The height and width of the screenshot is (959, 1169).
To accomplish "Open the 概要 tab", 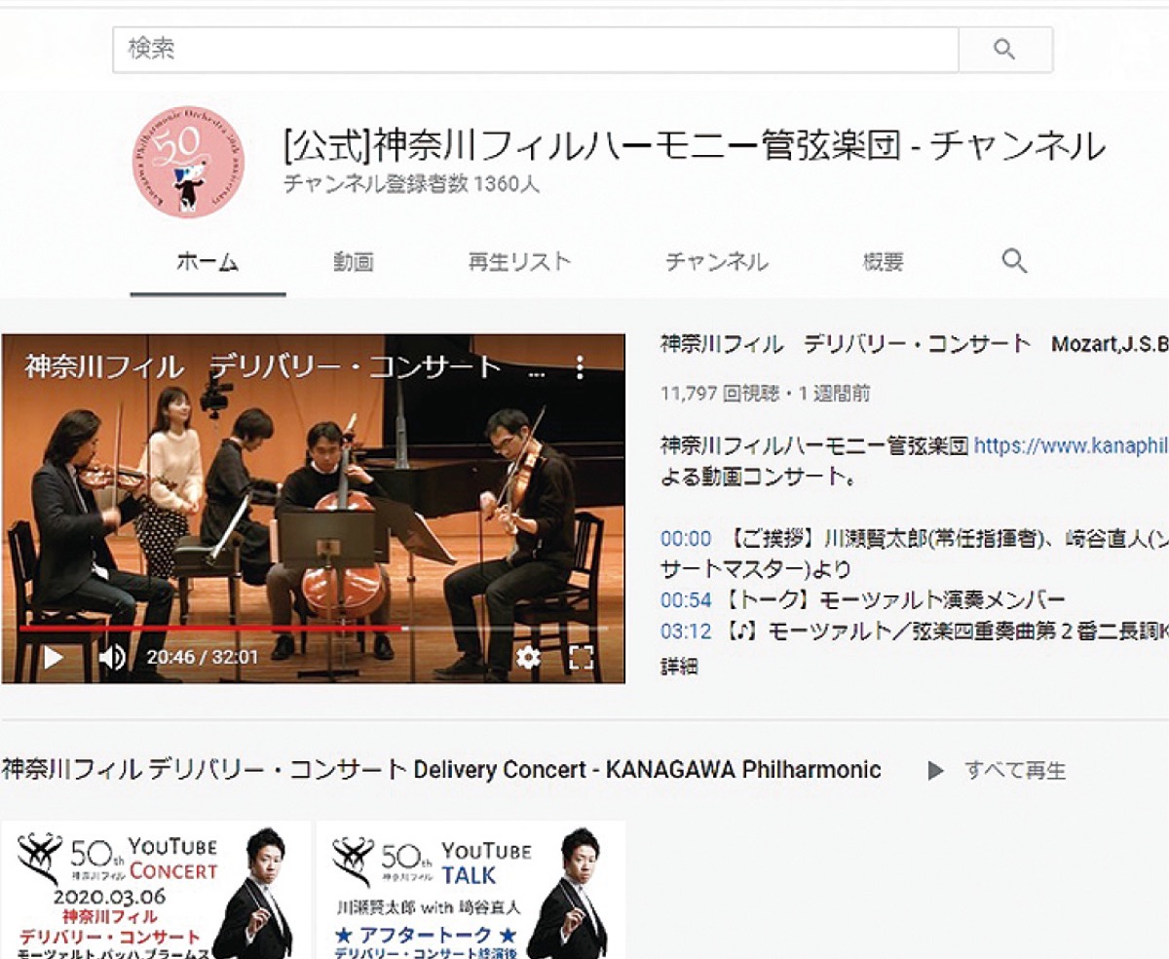I will click(x=883, y=262).
